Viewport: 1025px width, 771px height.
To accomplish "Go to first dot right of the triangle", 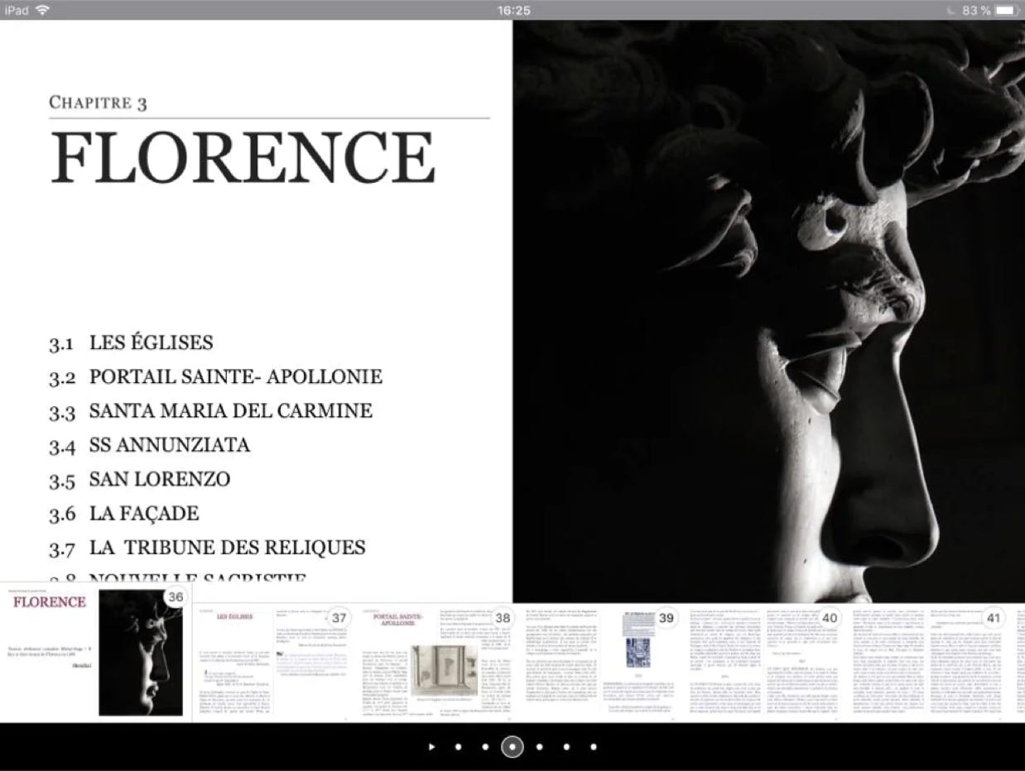I will click(458, 747).
